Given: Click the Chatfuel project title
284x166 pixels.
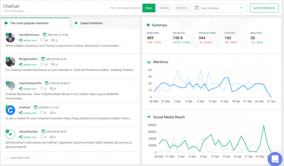Looking at the screenshot, I should [x=11, y=6].
